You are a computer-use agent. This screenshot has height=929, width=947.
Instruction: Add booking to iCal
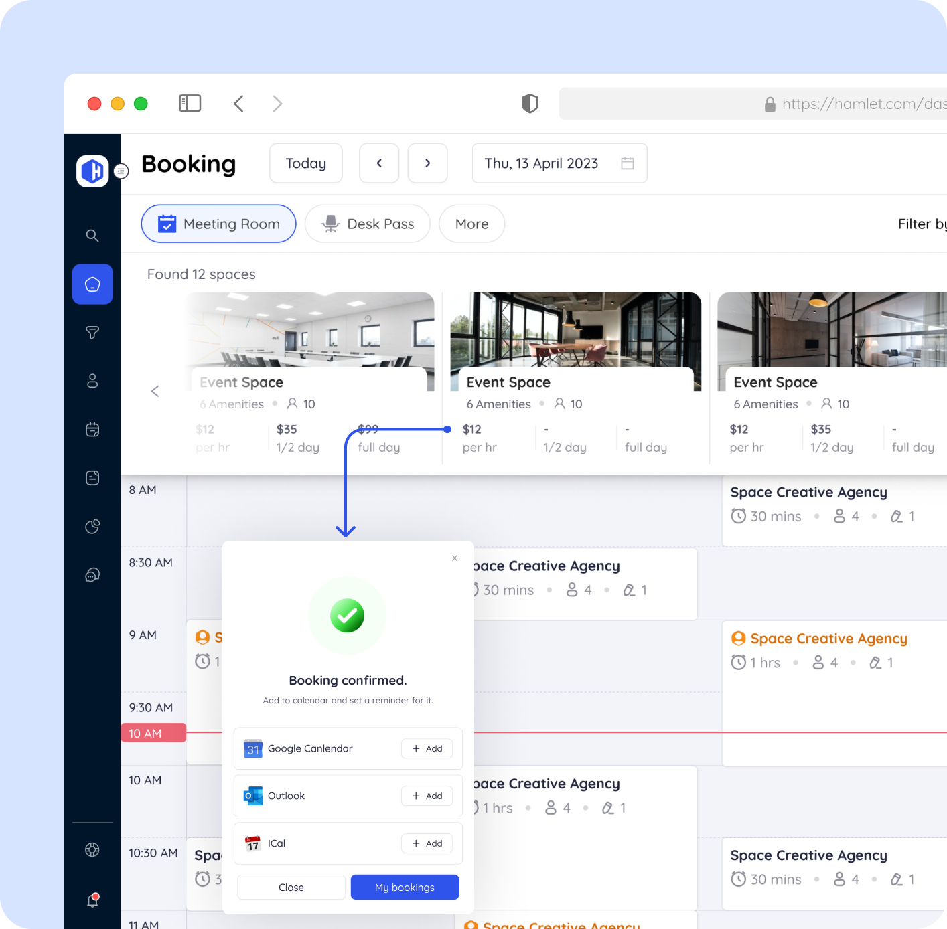tap(427, 843)
